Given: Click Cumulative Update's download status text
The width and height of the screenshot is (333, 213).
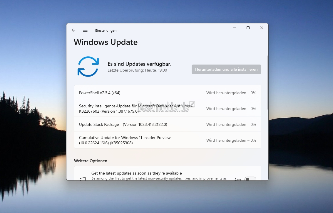Looking at the screenshot, I should (x=231, y=140).
